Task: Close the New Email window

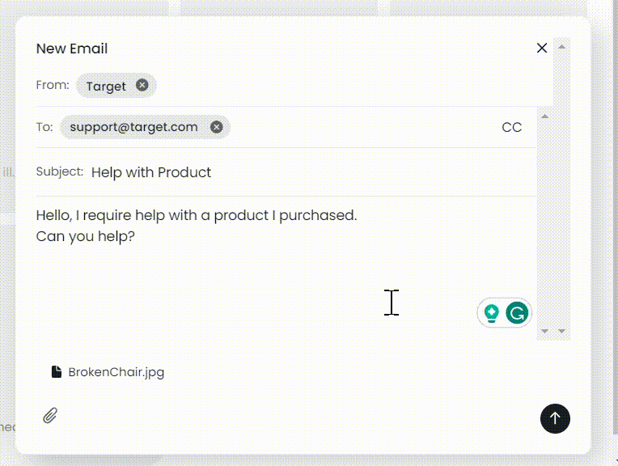Action: coord(542,49)
